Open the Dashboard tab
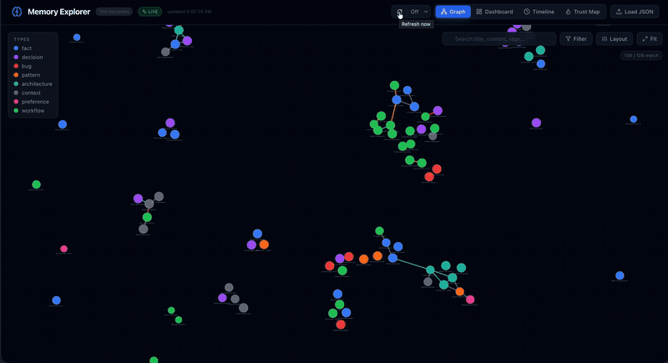This screenshot has height=363, width=668. [494, 12]
